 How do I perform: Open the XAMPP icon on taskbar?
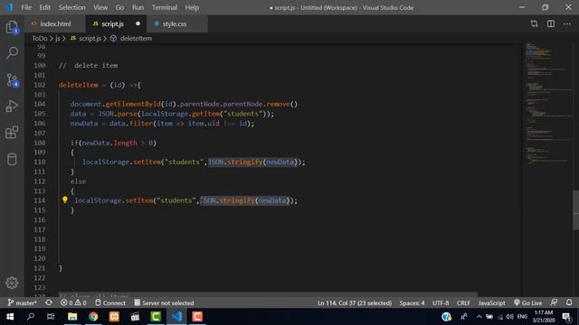(114, 317)
